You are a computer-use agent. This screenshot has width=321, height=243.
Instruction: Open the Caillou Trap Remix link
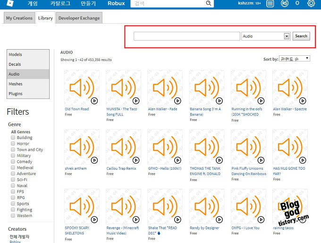[121, 169]
